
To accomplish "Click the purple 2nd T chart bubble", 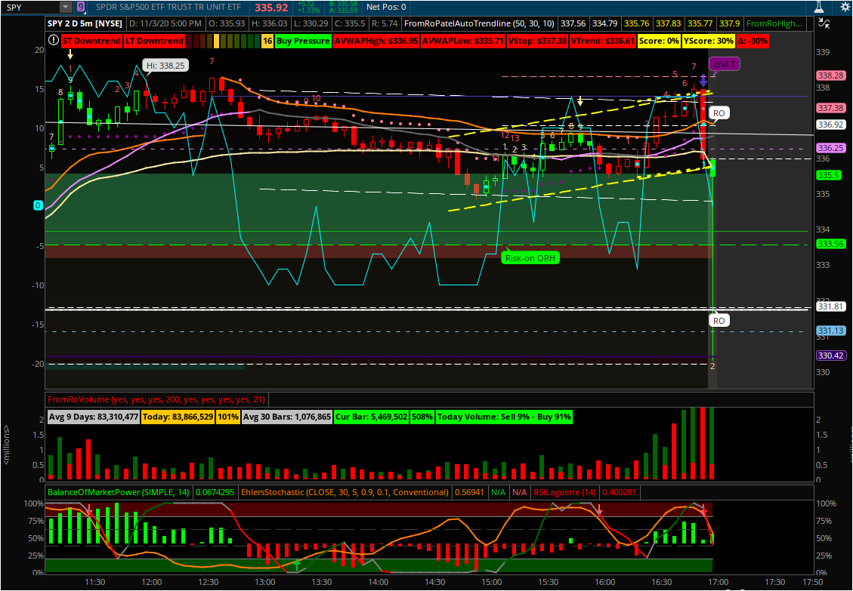I will click(x=724, y=64).
